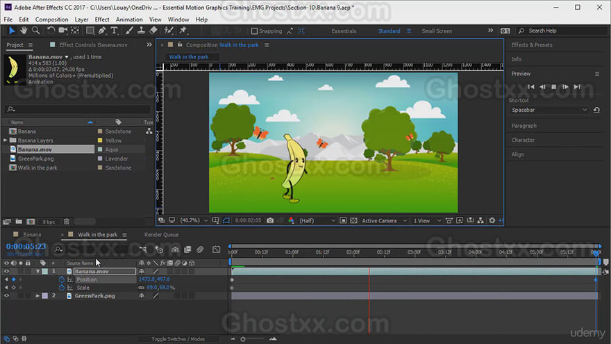Open the Active Camera dropdown
Viewport: 611px width, 344px height.
[x=384, y=221]
